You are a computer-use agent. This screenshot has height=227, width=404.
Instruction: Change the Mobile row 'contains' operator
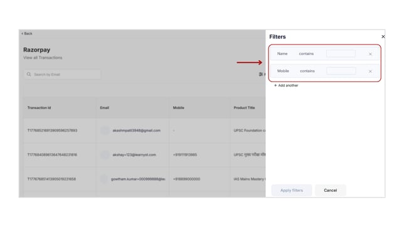click(x=307, y=71)
